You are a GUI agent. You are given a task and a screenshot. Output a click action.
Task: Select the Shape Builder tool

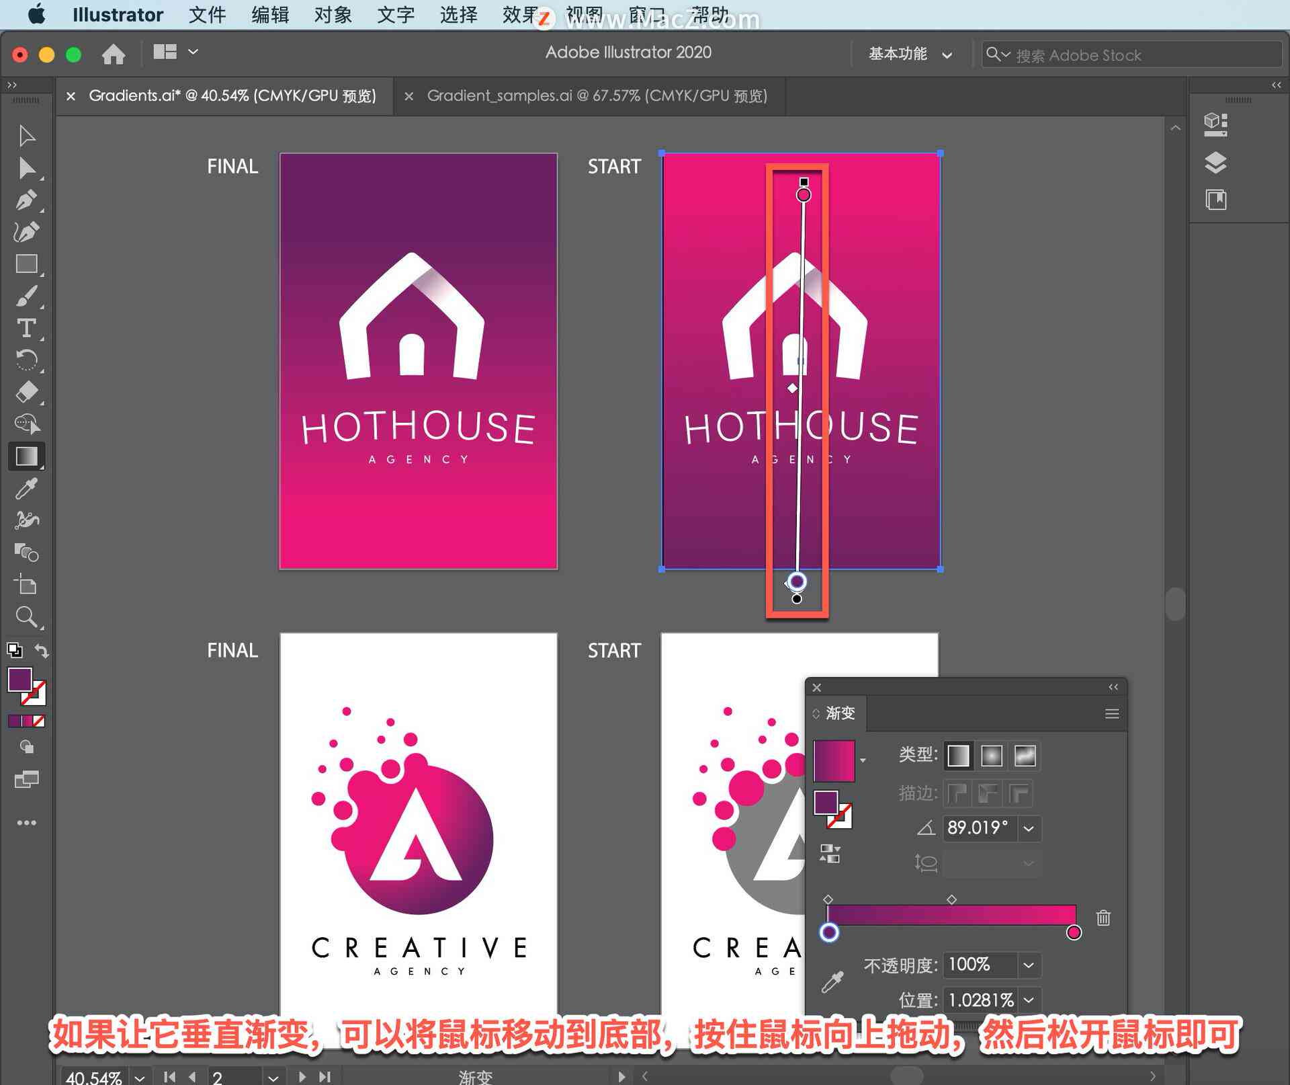pyautogui.click(x=26, y=424)
